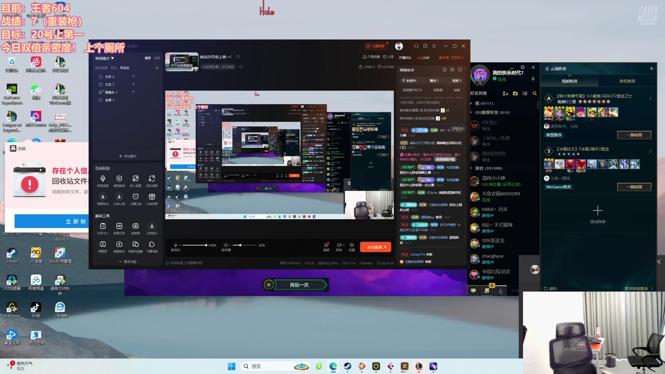Select 钻粉 tab in 弹幕助手
Viewport: 665px width, 374px height.
tap(457, 90)
